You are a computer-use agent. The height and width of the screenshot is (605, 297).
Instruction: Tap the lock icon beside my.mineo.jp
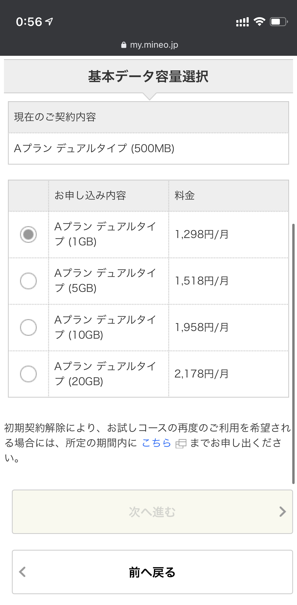pyautogui.click(x=124, y=45)
